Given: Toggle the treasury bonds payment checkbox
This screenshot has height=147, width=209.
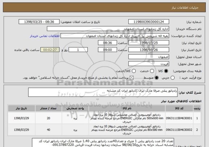Looking at the screenshot, I should tap(132, 78).
